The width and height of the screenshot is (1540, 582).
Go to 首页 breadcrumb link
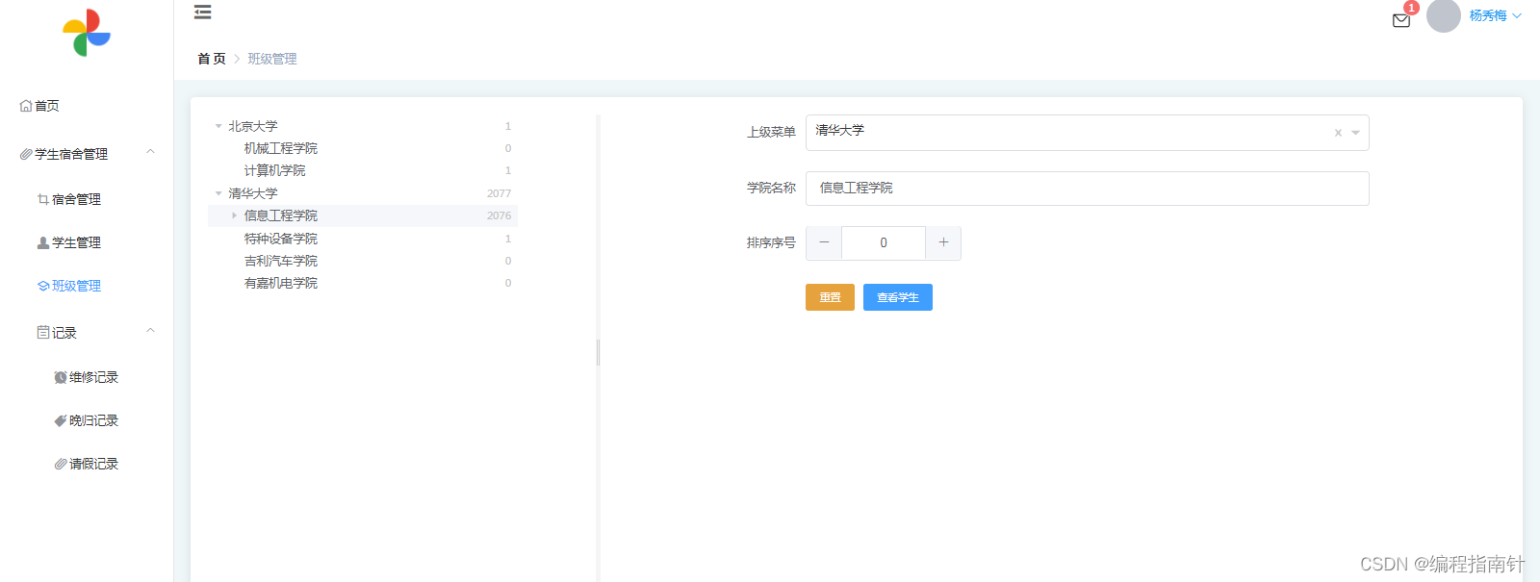[212, 59]
